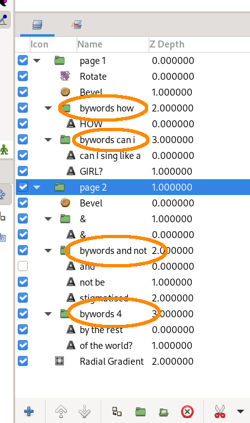250x423 pixels.
Task: Click Z depth 1.000000 of page 2
Action: coord(172,187)
